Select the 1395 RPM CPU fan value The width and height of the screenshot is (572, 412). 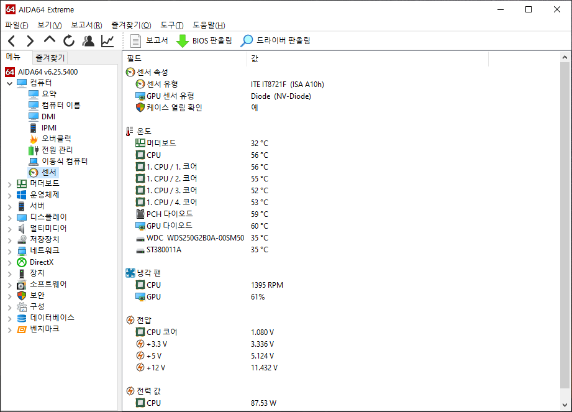(267, 285)
